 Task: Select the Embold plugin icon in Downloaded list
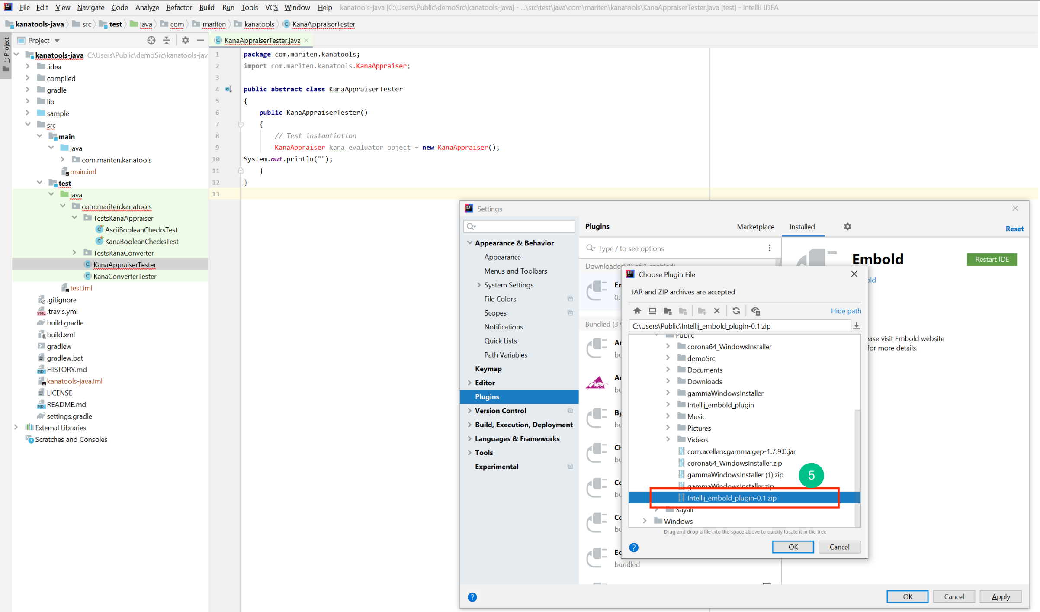(x=597, y=291)
